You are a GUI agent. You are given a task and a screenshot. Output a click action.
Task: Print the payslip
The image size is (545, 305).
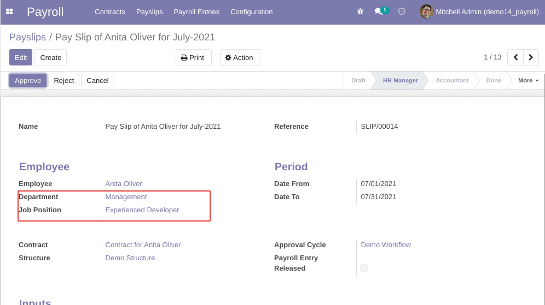pos(193,57)
